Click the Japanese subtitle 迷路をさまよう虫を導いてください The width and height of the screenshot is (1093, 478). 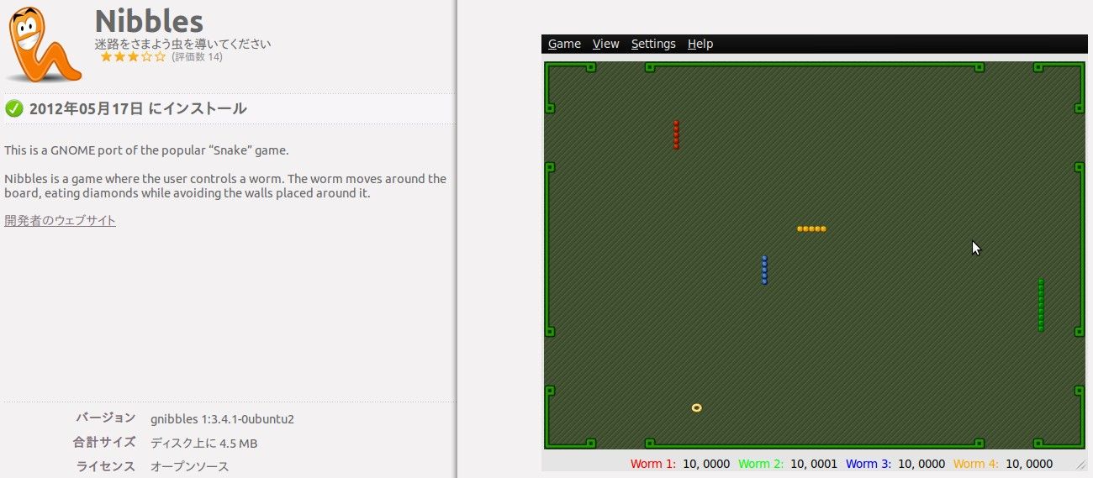point(182,44)
